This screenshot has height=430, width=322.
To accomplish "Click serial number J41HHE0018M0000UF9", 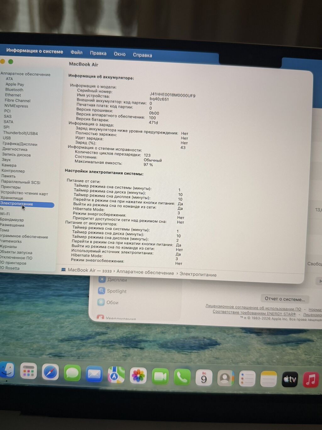I will pos(173,95).
